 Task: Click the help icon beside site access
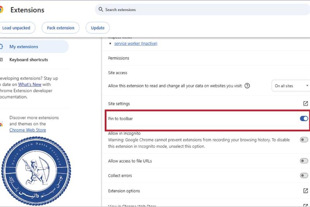point(247,86)
